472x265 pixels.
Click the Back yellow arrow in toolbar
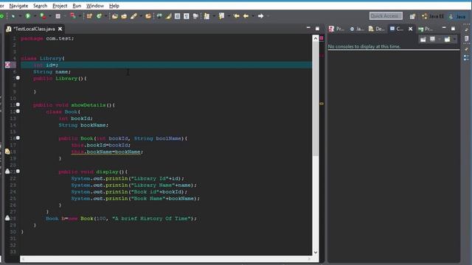(x=246, y=16)
